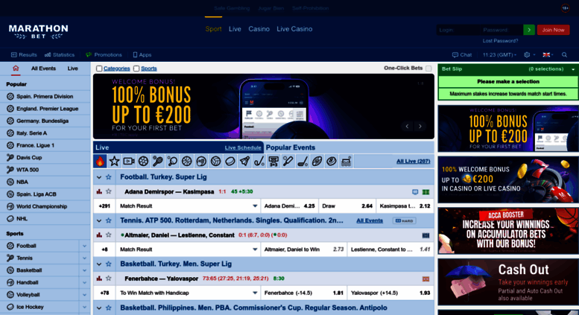
Task: Favourite the Tennis ATP 500 Rotterdam star
Action: [108, 220]
